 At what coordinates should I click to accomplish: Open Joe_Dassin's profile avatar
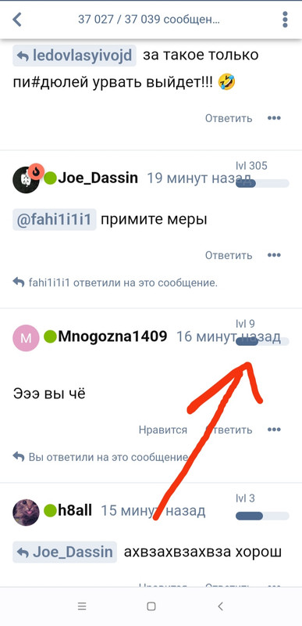(x=27, y=179)
